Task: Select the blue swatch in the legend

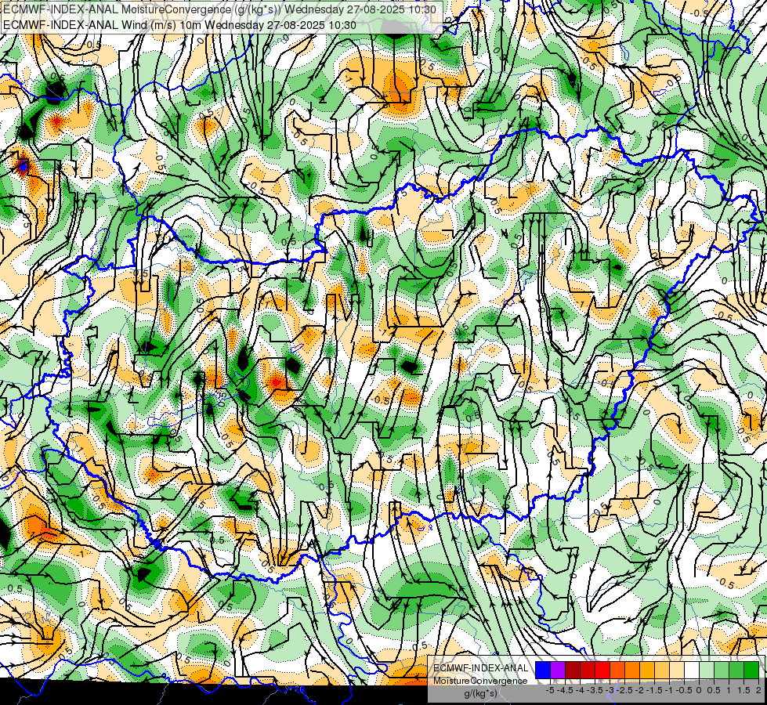Action: [x=543, y=670]
